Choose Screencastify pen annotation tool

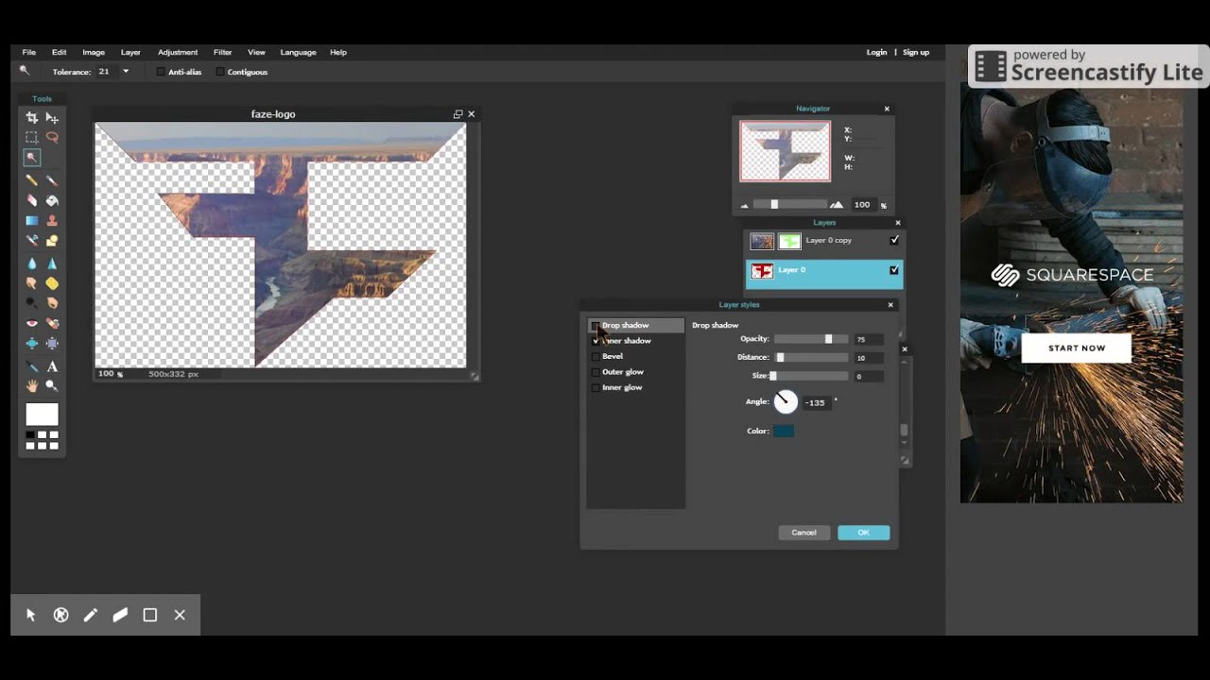(x=91, y=615)
